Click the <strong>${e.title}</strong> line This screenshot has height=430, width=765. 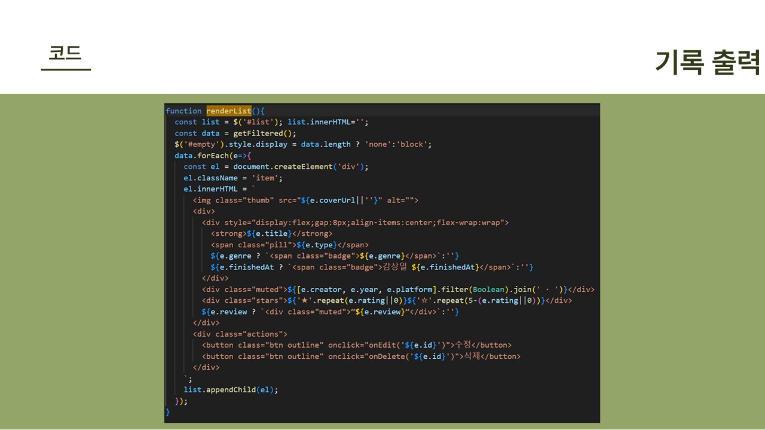coord(271,234)
